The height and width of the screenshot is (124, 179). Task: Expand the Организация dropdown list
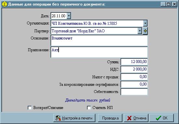coord(145,23)
